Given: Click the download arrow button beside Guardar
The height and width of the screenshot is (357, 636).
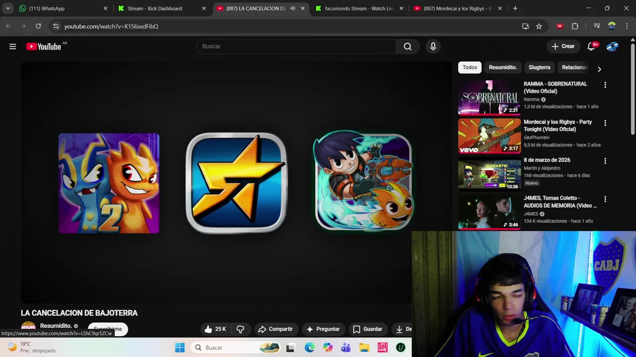Looking at the screenshot, I should pos(401,329).
